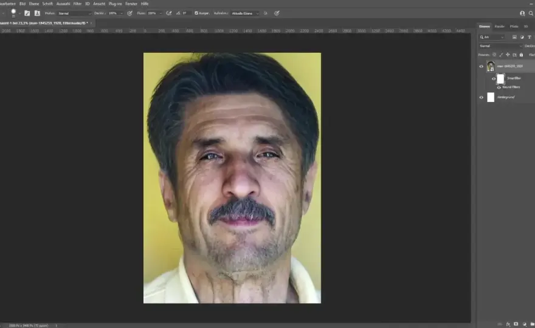
Task: Toggle the Ausger. aligned checkbox
Action: pos(196,13)
